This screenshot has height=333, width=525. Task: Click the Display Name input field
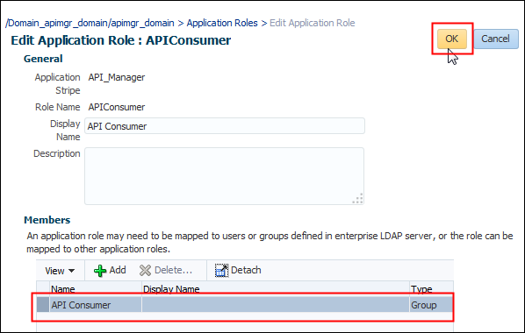(225, 126)
